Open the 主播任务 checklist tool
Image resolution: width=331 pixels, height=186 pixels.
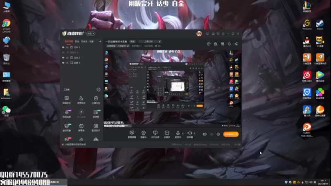96,100
